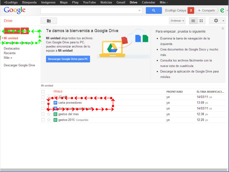Click the red Drive heading
229x172 pixels.
point(8,21)
